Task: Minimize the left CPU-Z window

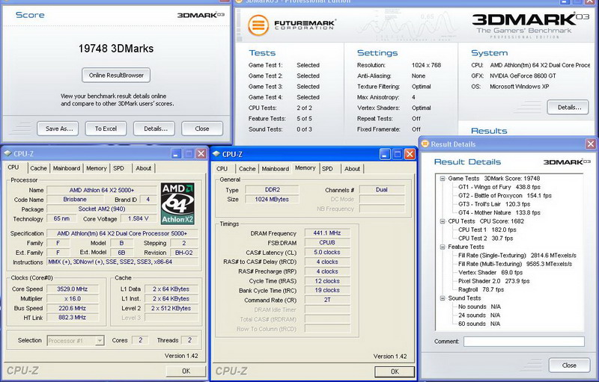Action: tap(176, 154)
